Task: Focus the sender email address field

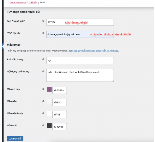Action: (x=80, y=34)
